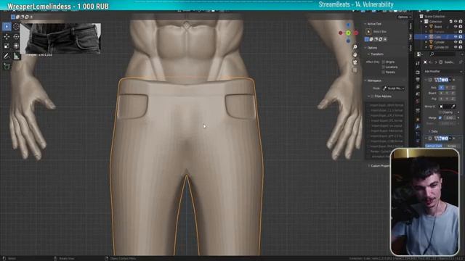The height and width of the screenshot is (261, 465).
Task: Activate the Rotate tool
Action: click(16, 36)
